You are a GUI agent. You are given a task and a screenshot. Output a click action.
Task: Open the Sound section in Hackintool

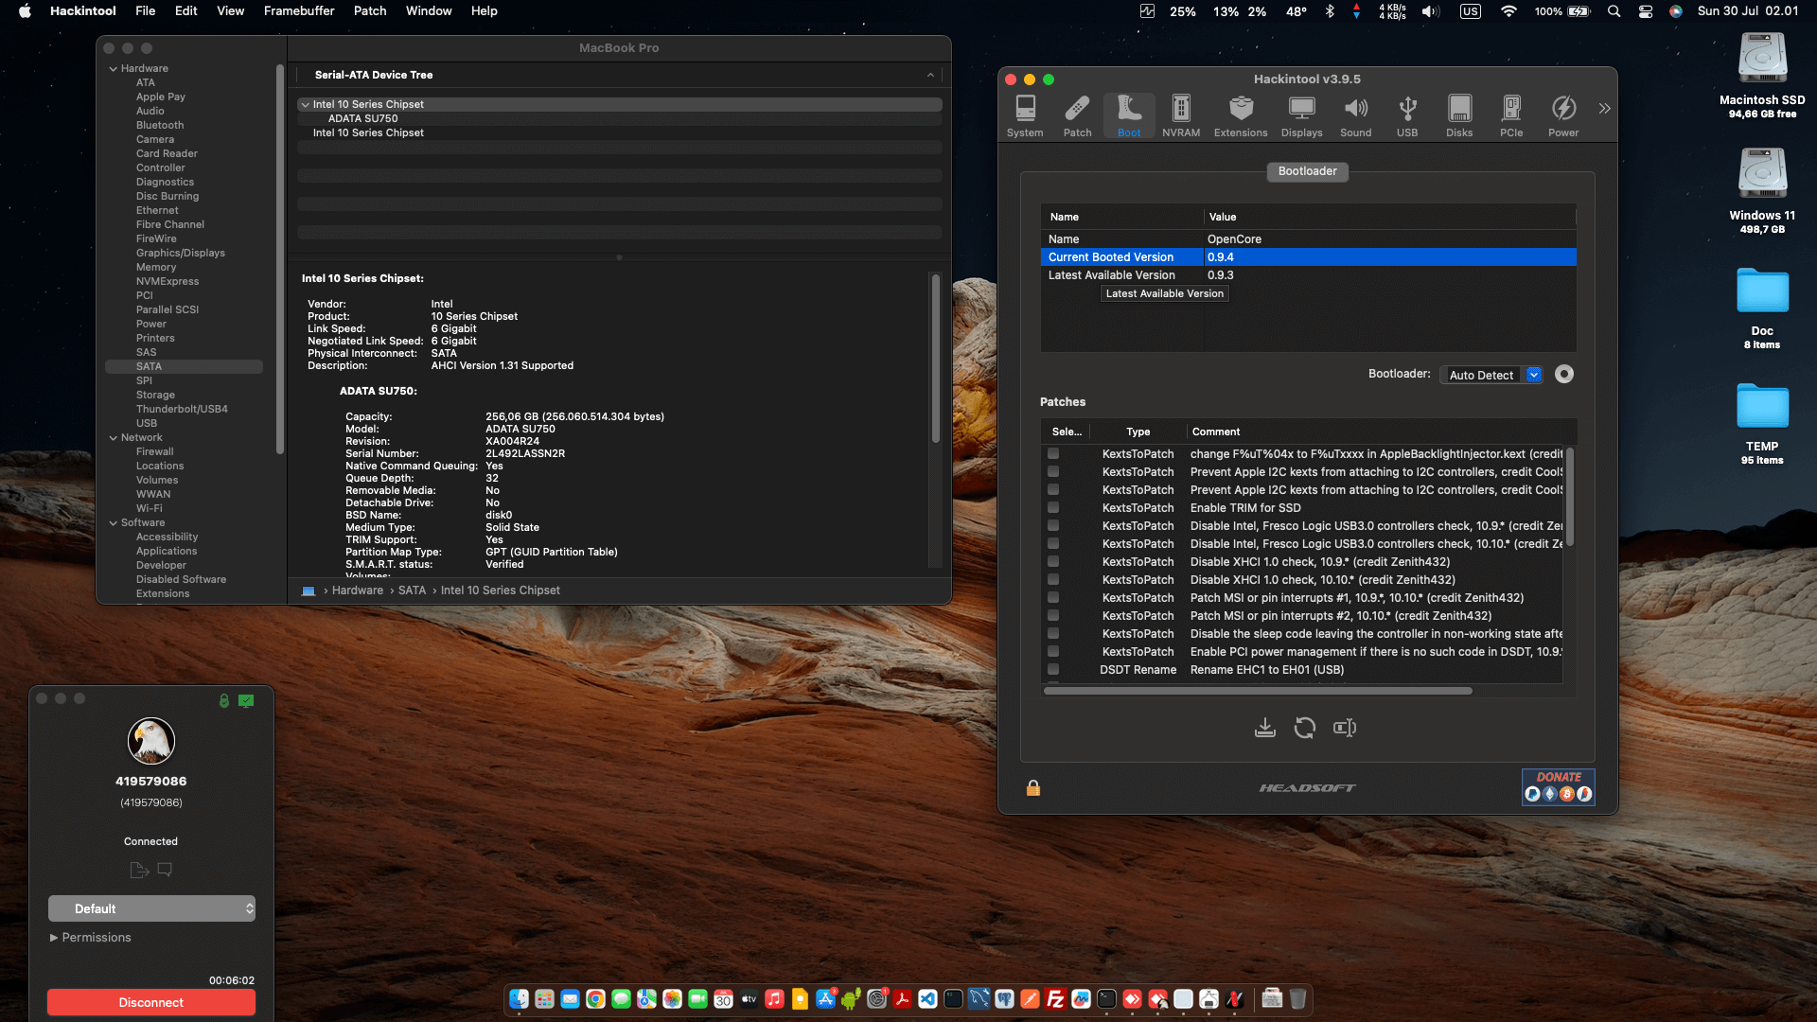(1356, 116)
